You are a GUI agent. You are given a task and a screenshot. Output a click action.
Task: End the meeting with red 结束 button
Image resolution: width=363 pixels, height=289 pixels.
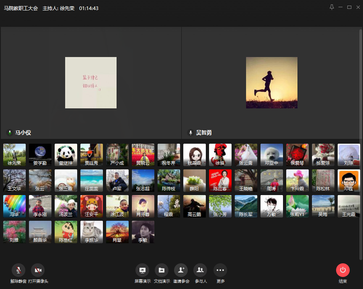[343, 270]
